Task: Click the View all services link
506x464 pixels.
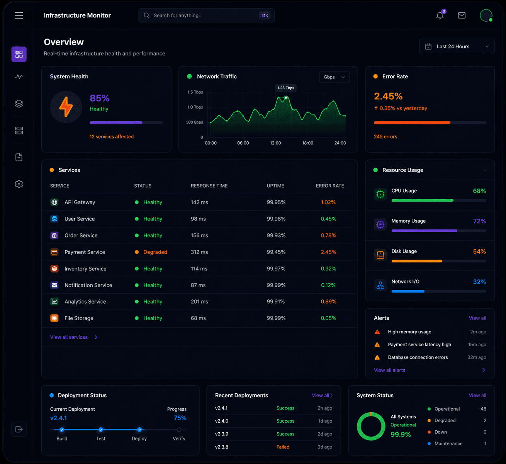Action: coord(69,337)
